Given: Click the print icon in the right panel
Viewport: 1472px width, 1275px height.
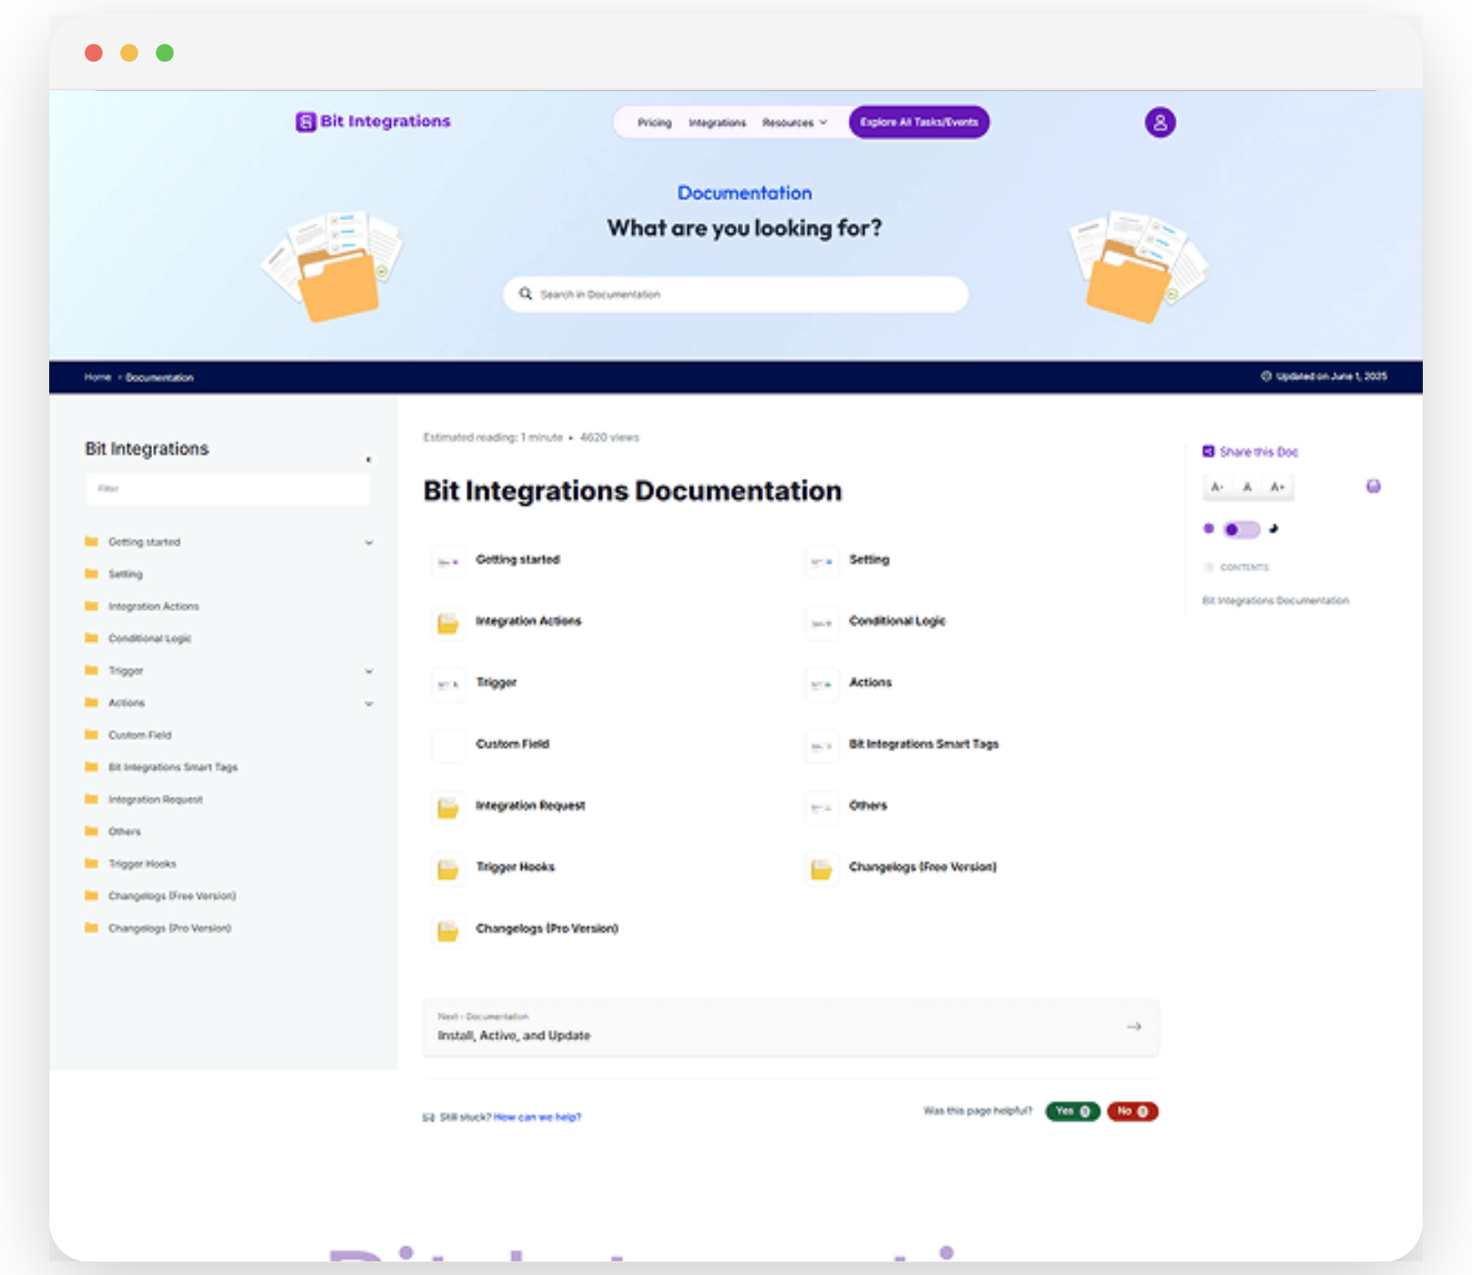Looking at the screenshot, I should pos(1374,486).
